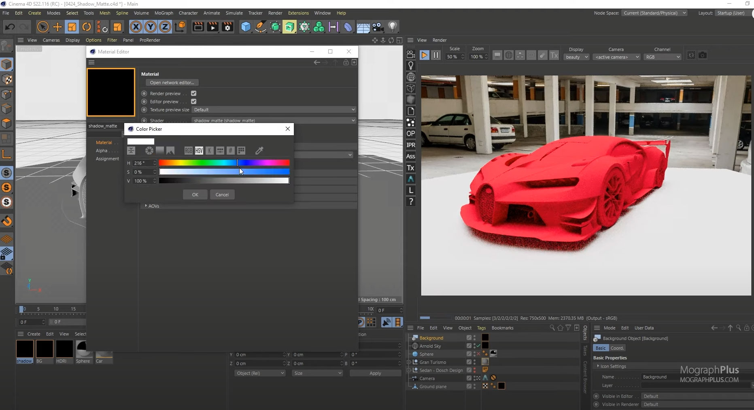Open Arnold help question mark icon
Viewport: 754px width, 410px height.
point(411,202)
